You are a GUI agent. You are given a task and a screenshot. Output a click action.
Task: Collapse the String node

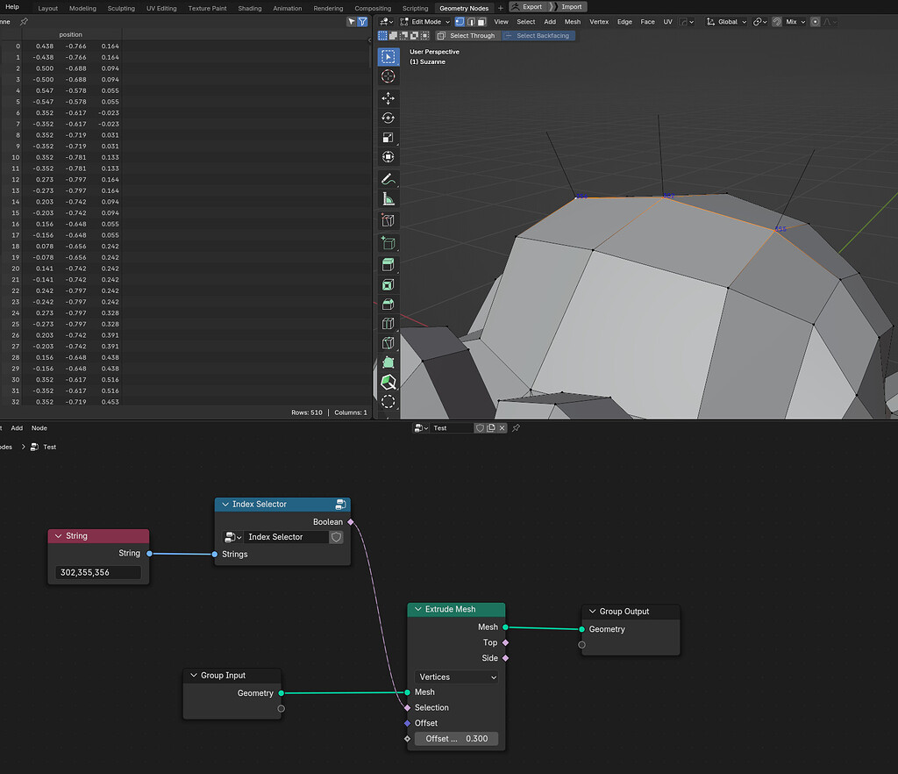59,536
